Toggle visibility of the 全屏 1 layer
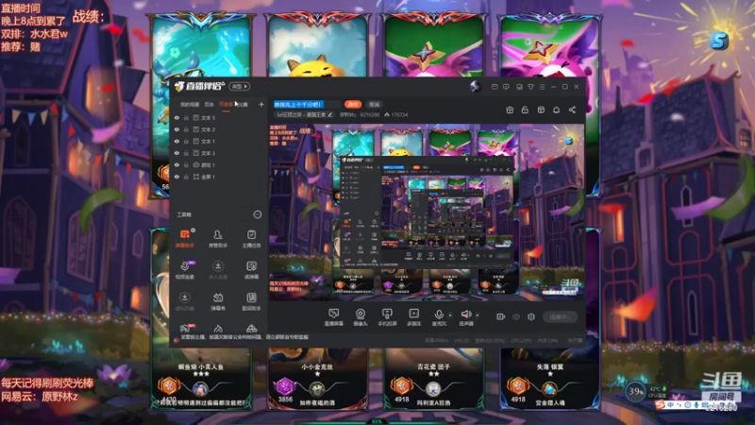This screenshot has height=425, width=755. pos(176,177)
